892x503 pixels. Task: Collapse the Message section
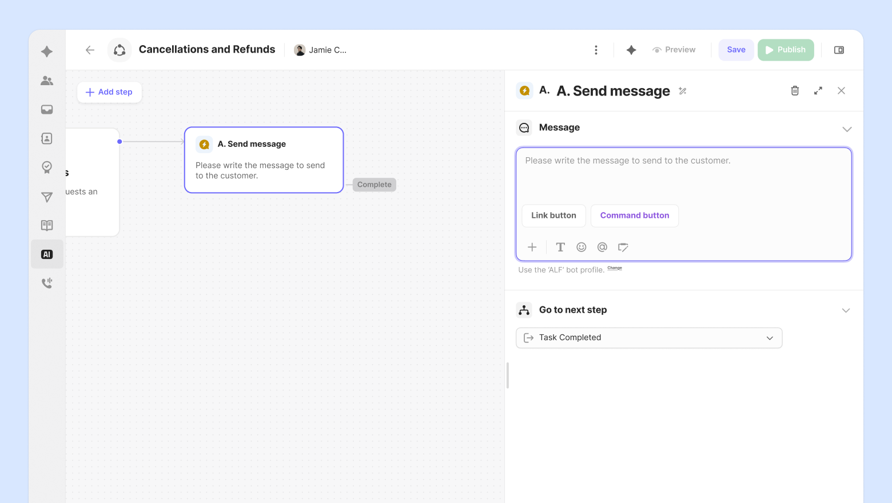[x=847, y=129]
